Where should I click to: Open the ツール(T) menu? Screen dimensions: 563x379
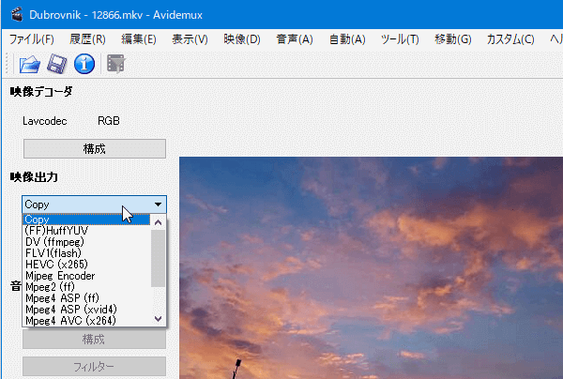[x=400, y=39]
